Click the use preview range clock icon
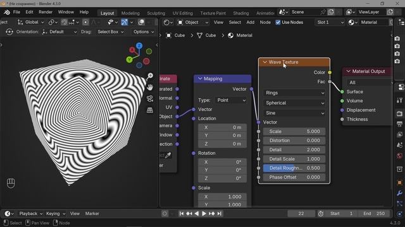This screenshot has height=227, width=405. 321,214
